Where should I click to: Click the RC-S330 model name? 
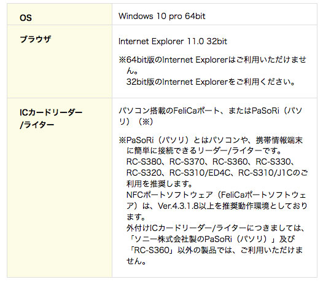(273, 162)
